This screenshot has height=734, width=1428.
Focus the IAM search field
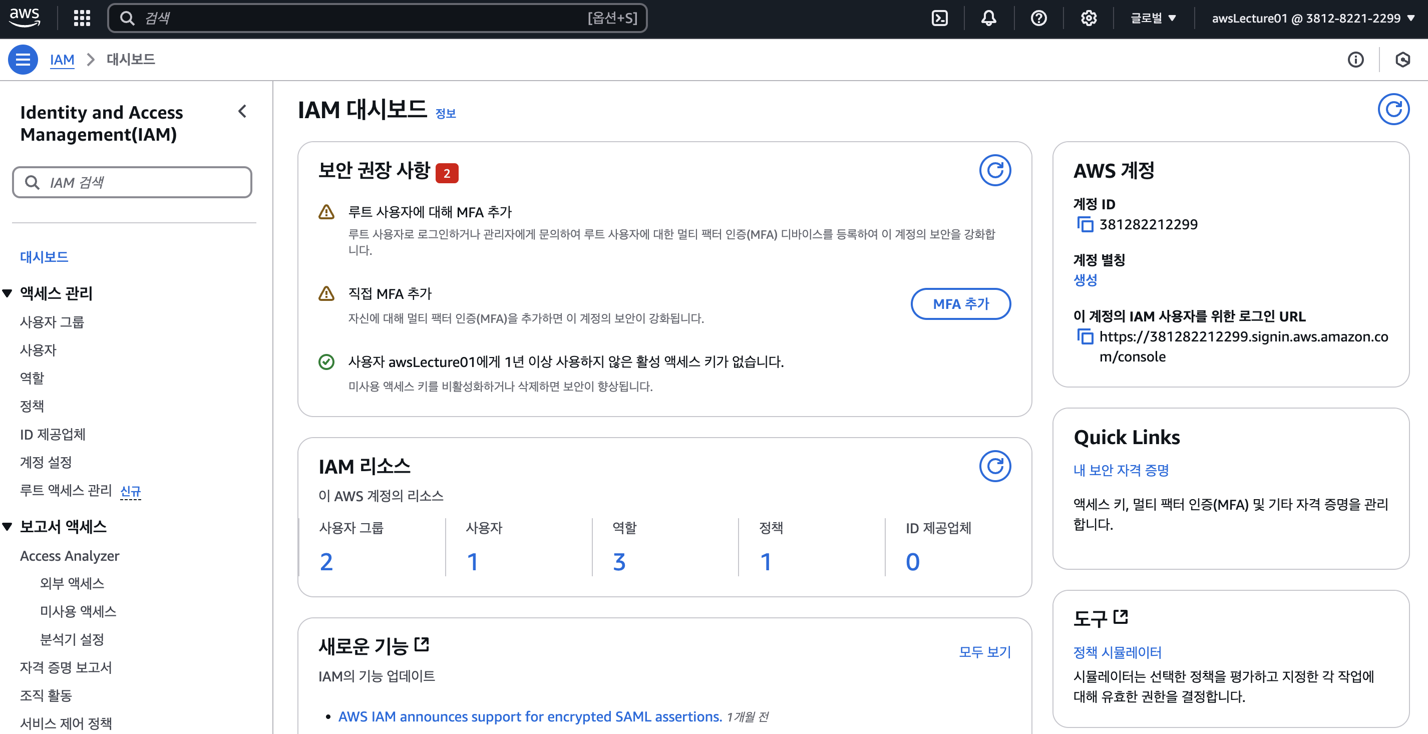point(132,182)
